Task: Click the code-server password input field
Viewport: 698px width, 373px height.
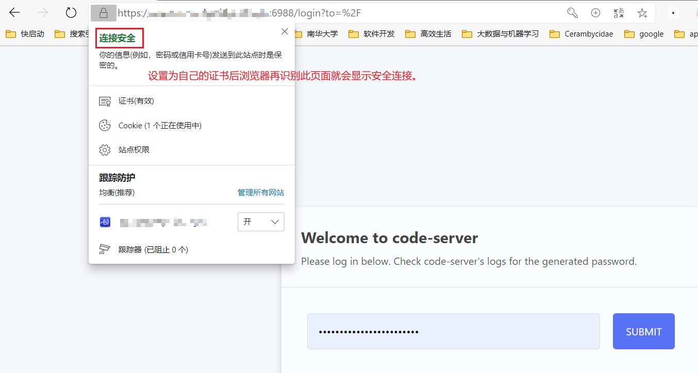Action: click(x=454, y=331)
